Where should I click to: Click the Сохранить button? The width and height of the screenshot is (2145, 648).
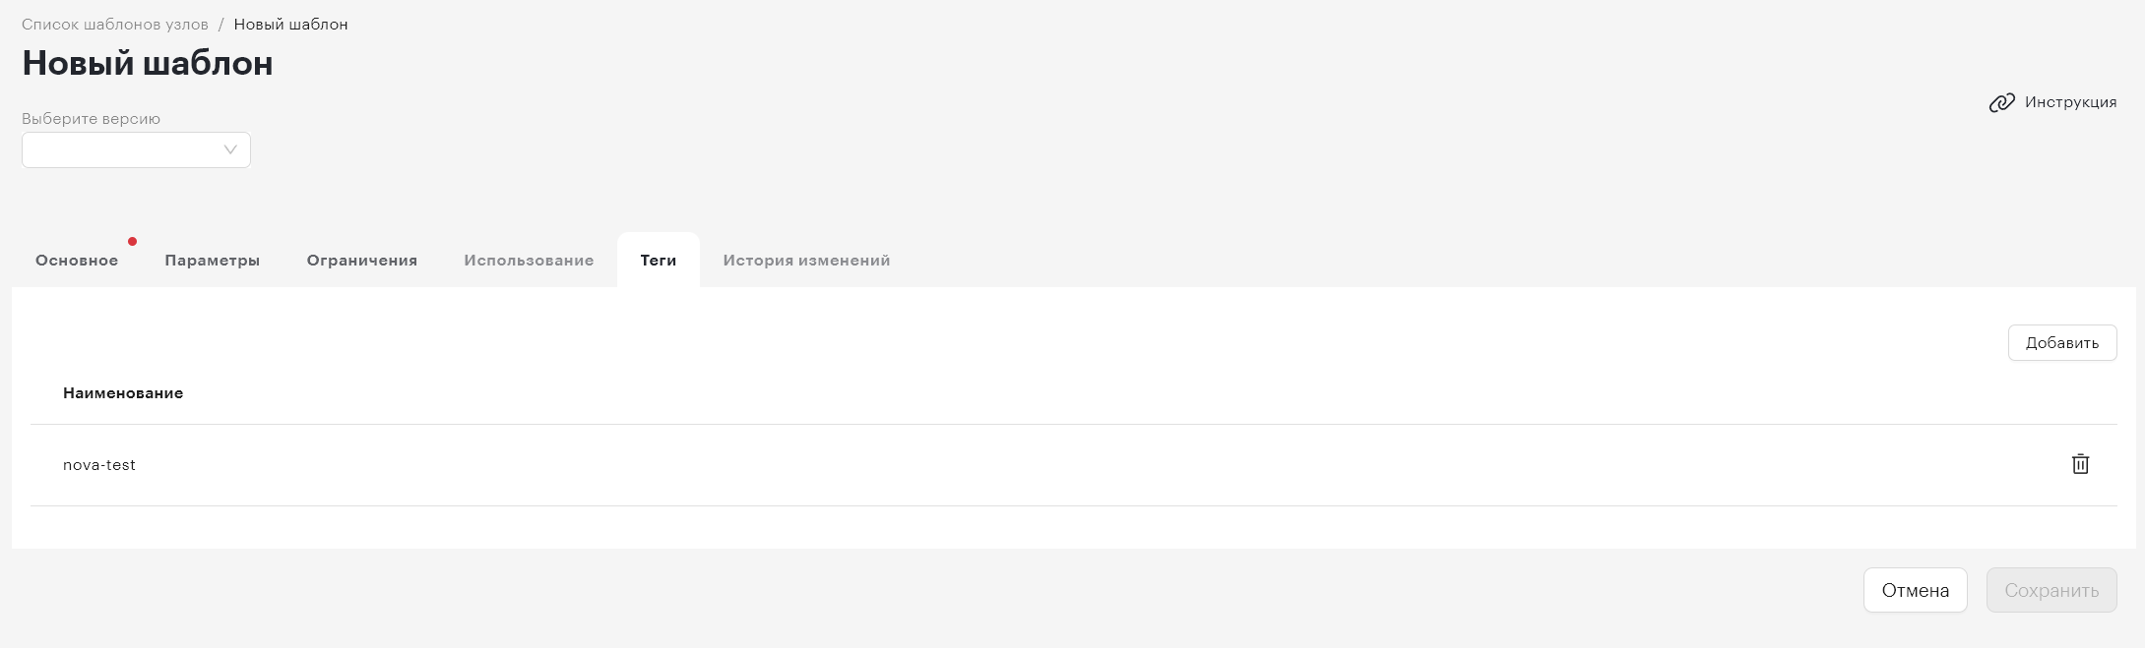click(x=2051, y=590)
